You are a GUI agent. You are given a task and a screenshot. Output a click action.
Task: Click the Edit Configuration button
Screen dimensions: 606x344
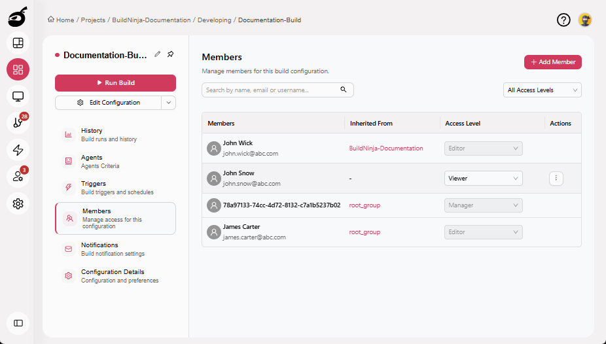coord(108,103)
